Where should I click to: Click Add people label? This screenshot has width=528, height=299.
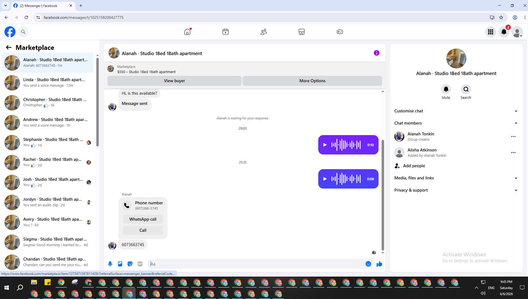[x=414, y=166]
